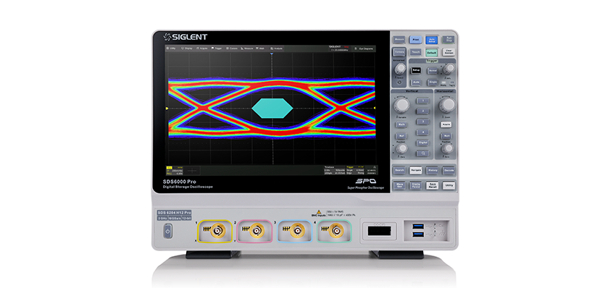Click the upper blue USB port
The image size is (608, 288).
pos(417,225)
